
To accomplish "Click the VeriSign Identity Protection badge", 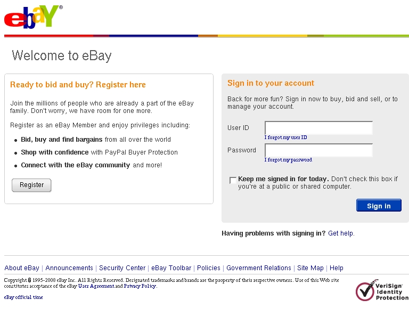I will [x=382, y=290].
